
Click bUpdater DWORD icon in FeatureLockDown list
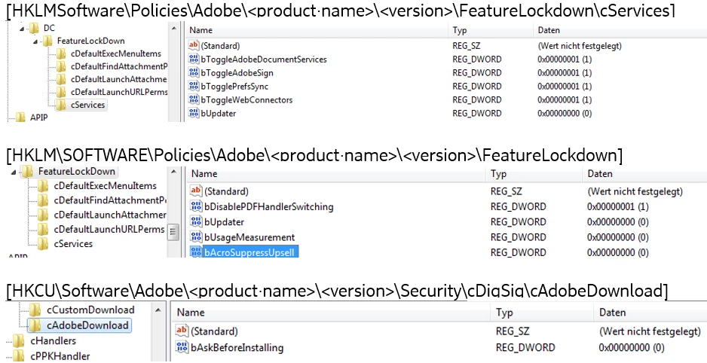coord(196,221)
